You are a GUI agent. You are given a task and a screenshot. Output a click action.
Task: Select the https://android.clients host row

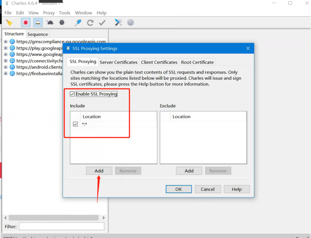(39, 67)
